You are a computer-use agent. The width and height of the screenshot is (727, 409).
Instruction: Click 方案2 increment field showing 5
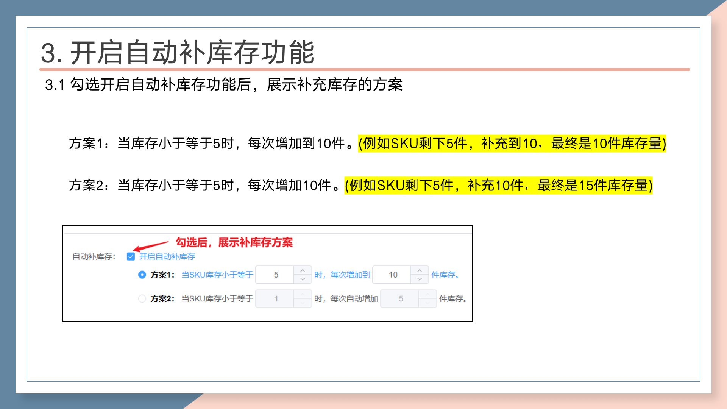(400, 298)
